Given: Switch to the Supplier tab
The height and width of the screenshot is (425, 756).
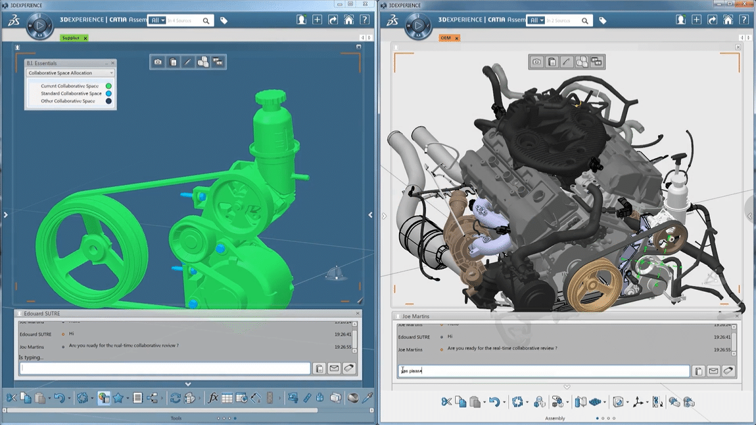Looking at the screenshot, I should point(71,38).
